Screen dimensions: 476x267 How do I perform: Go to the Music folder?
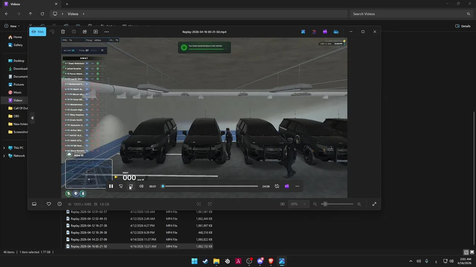pyautogui.click(x=17, y=92)
